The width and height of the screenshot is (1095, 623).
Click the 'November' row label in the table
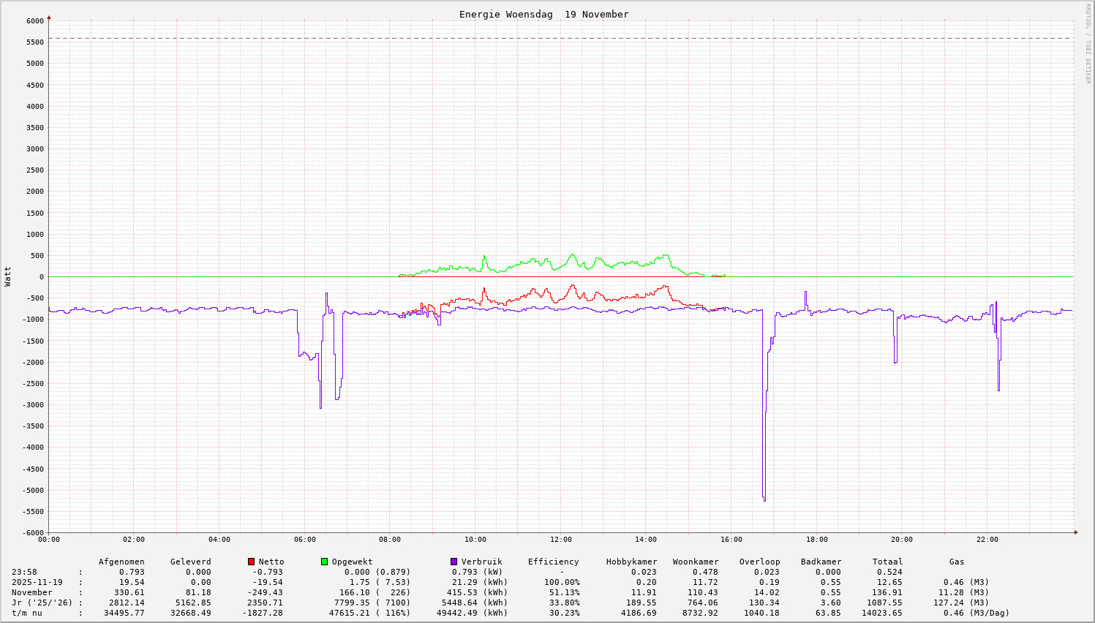click(x=31, y=592)
